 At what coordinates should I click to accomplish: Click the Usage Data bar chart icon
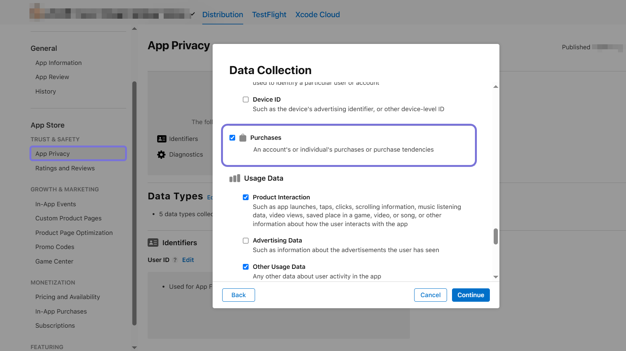[x=234, y=178]
